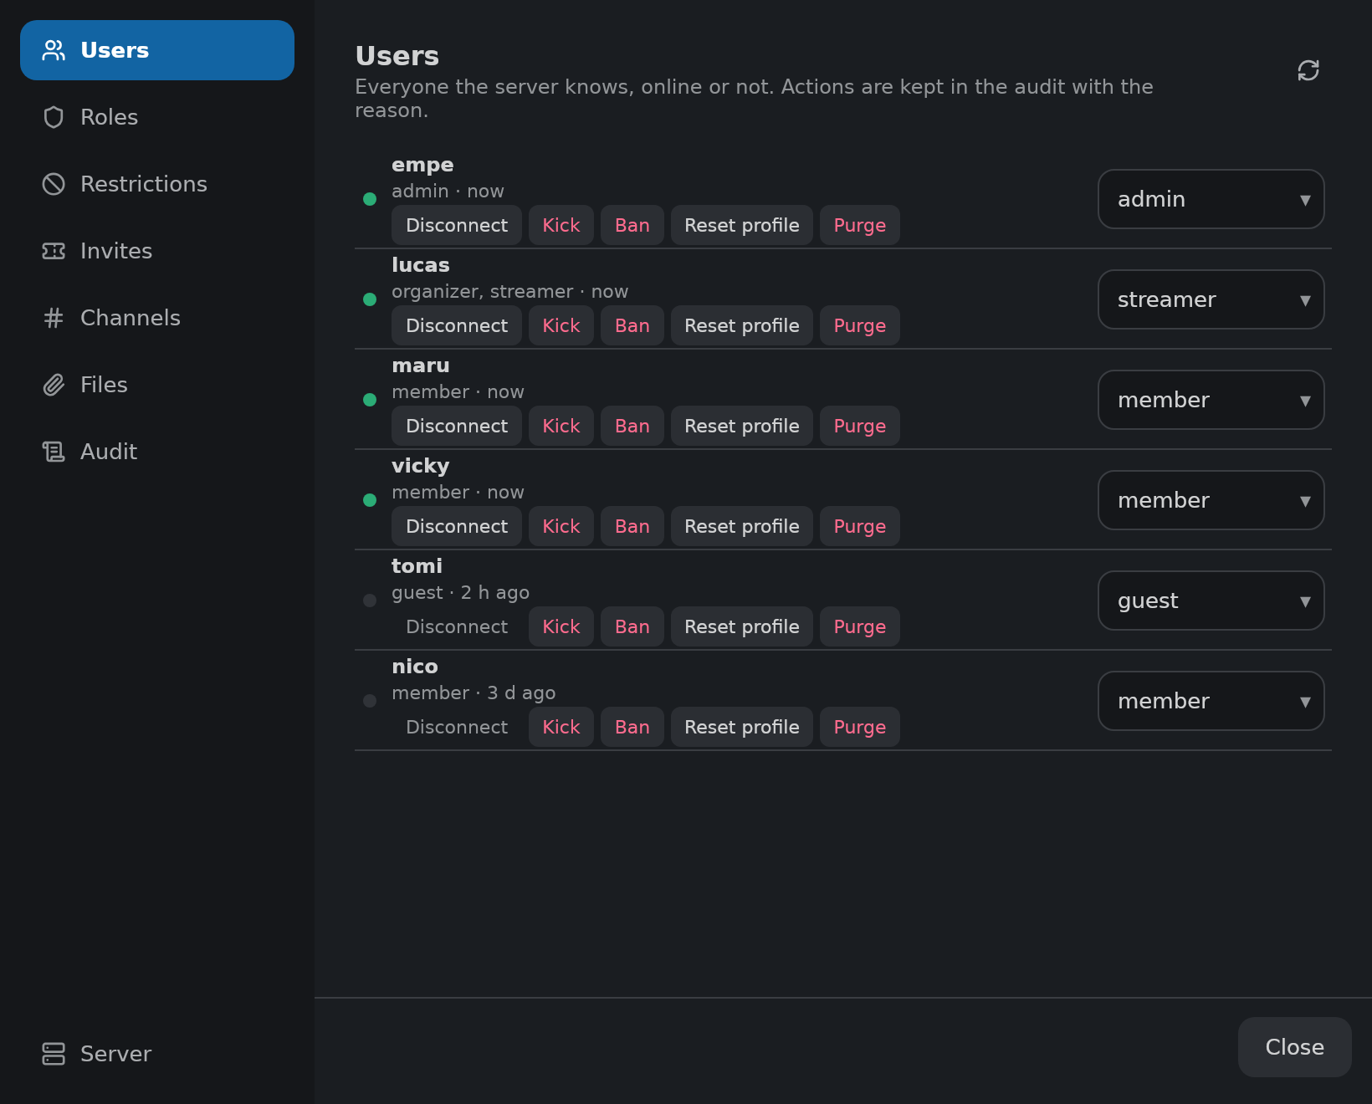The height and width of the screenshot is (1104, 1372).
Task: Click the Restrictions ban-circle icon
Action: click(x=54, y=184)
